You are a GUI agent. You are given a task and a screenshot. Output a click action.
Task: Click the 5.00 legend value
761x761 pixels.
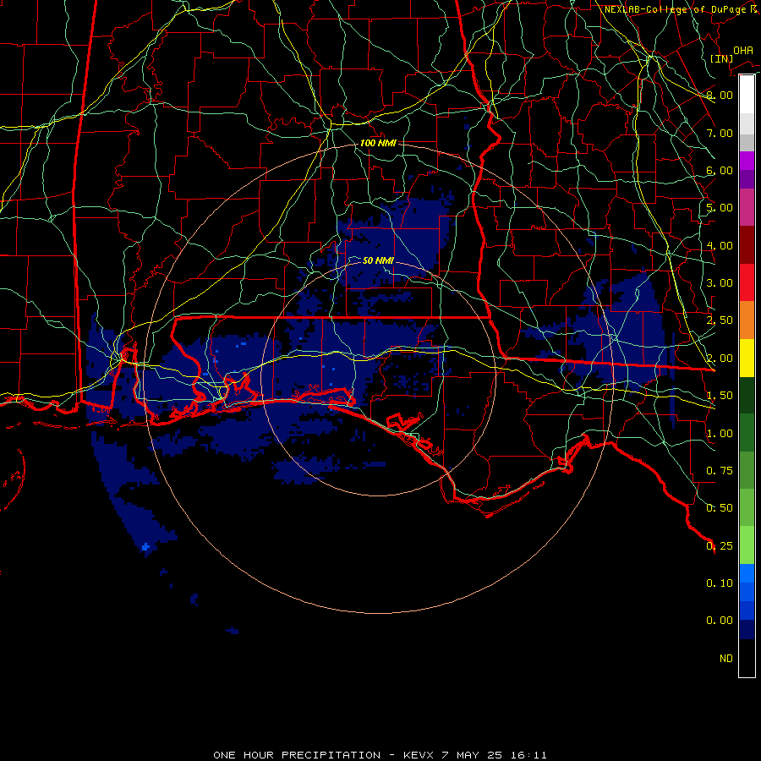pos(720,208)
